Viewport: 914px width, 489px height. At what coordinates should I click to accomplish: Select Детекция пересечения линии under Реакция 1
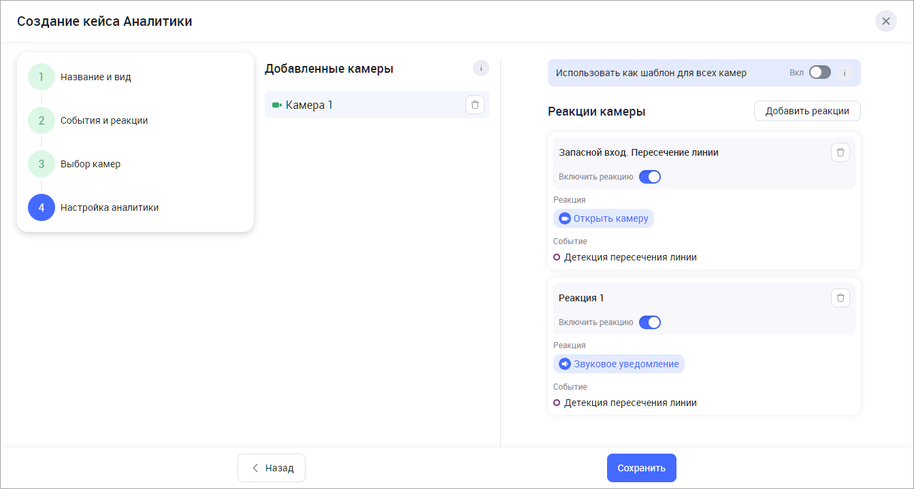click(630, 403)
